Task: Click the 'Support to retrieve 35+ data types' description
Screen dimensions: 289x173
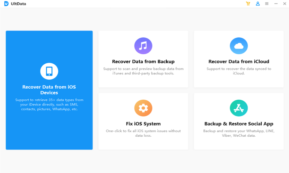Action: pyautogui.click(x=49, y=104)
